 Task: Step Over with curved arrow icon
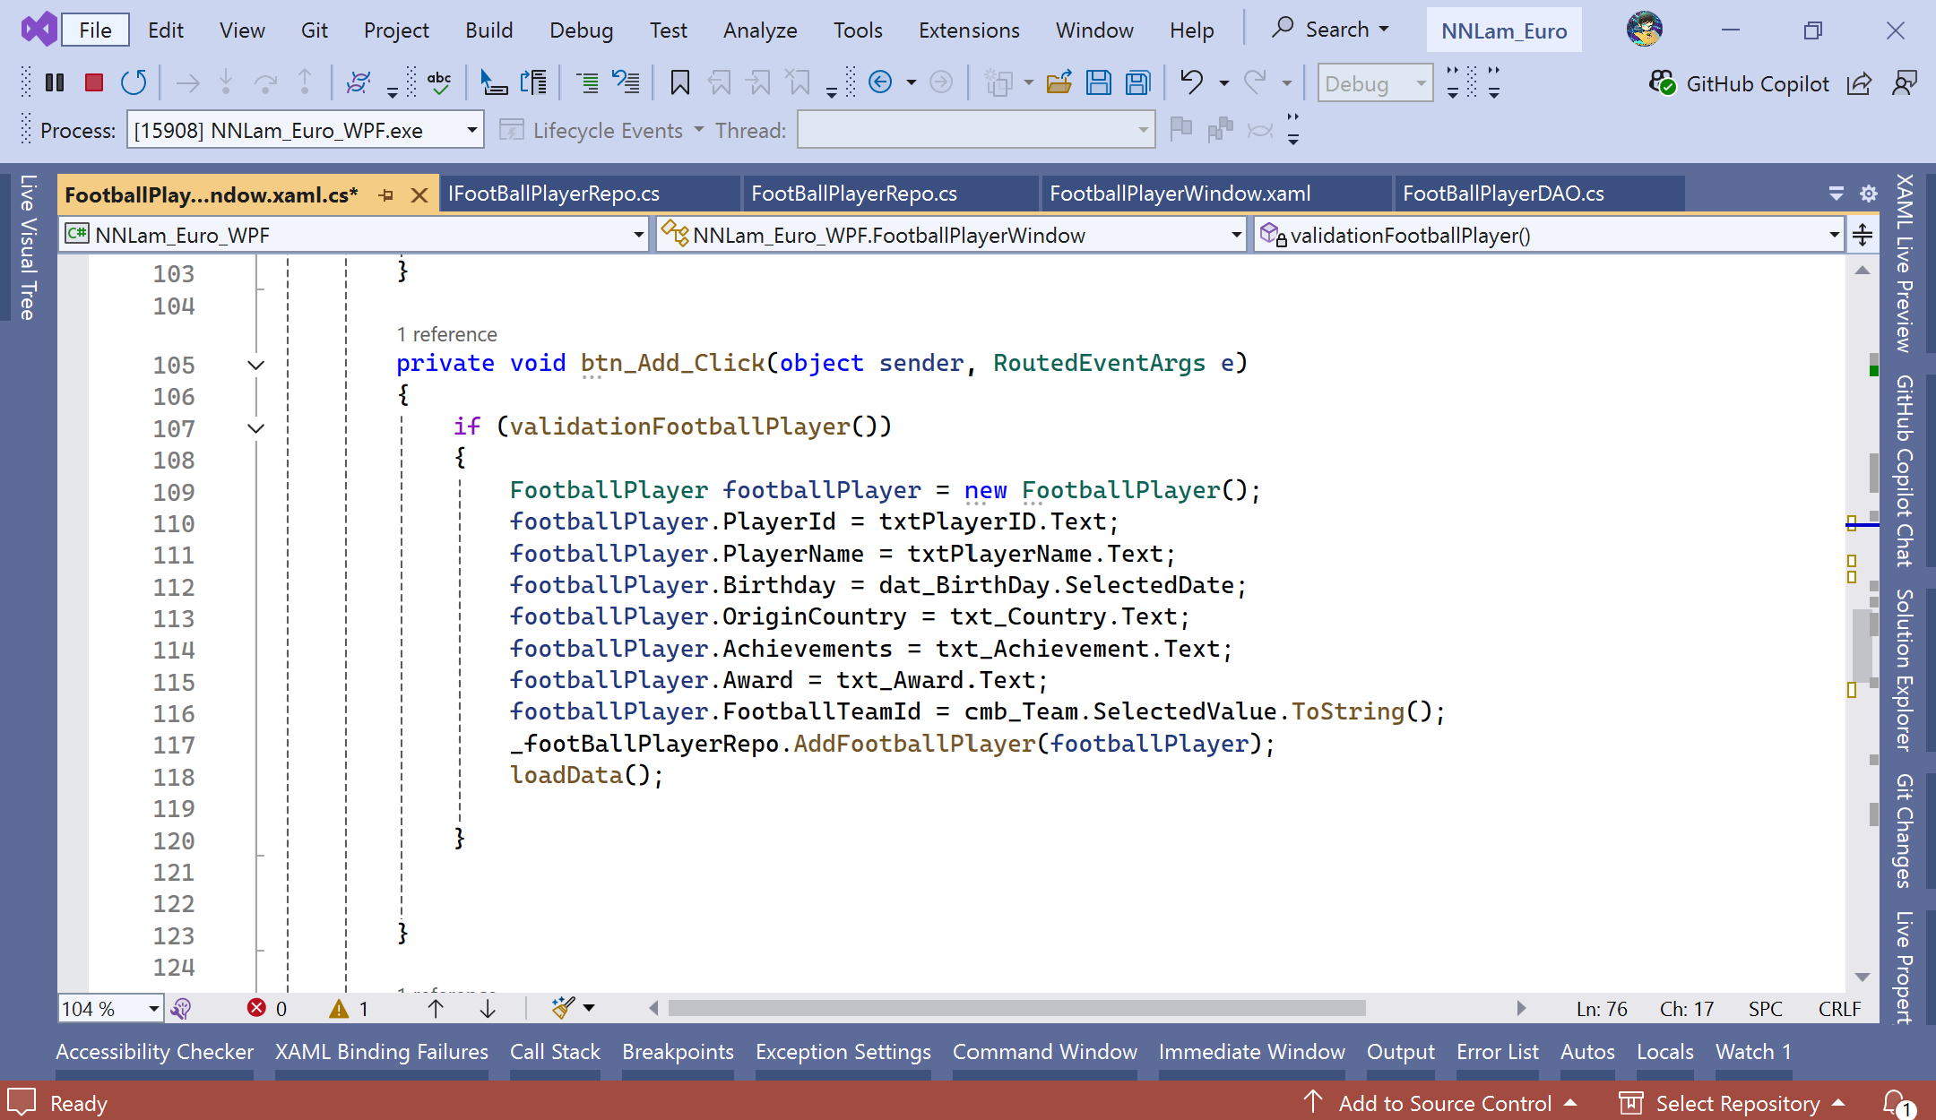tap(265, 83)
